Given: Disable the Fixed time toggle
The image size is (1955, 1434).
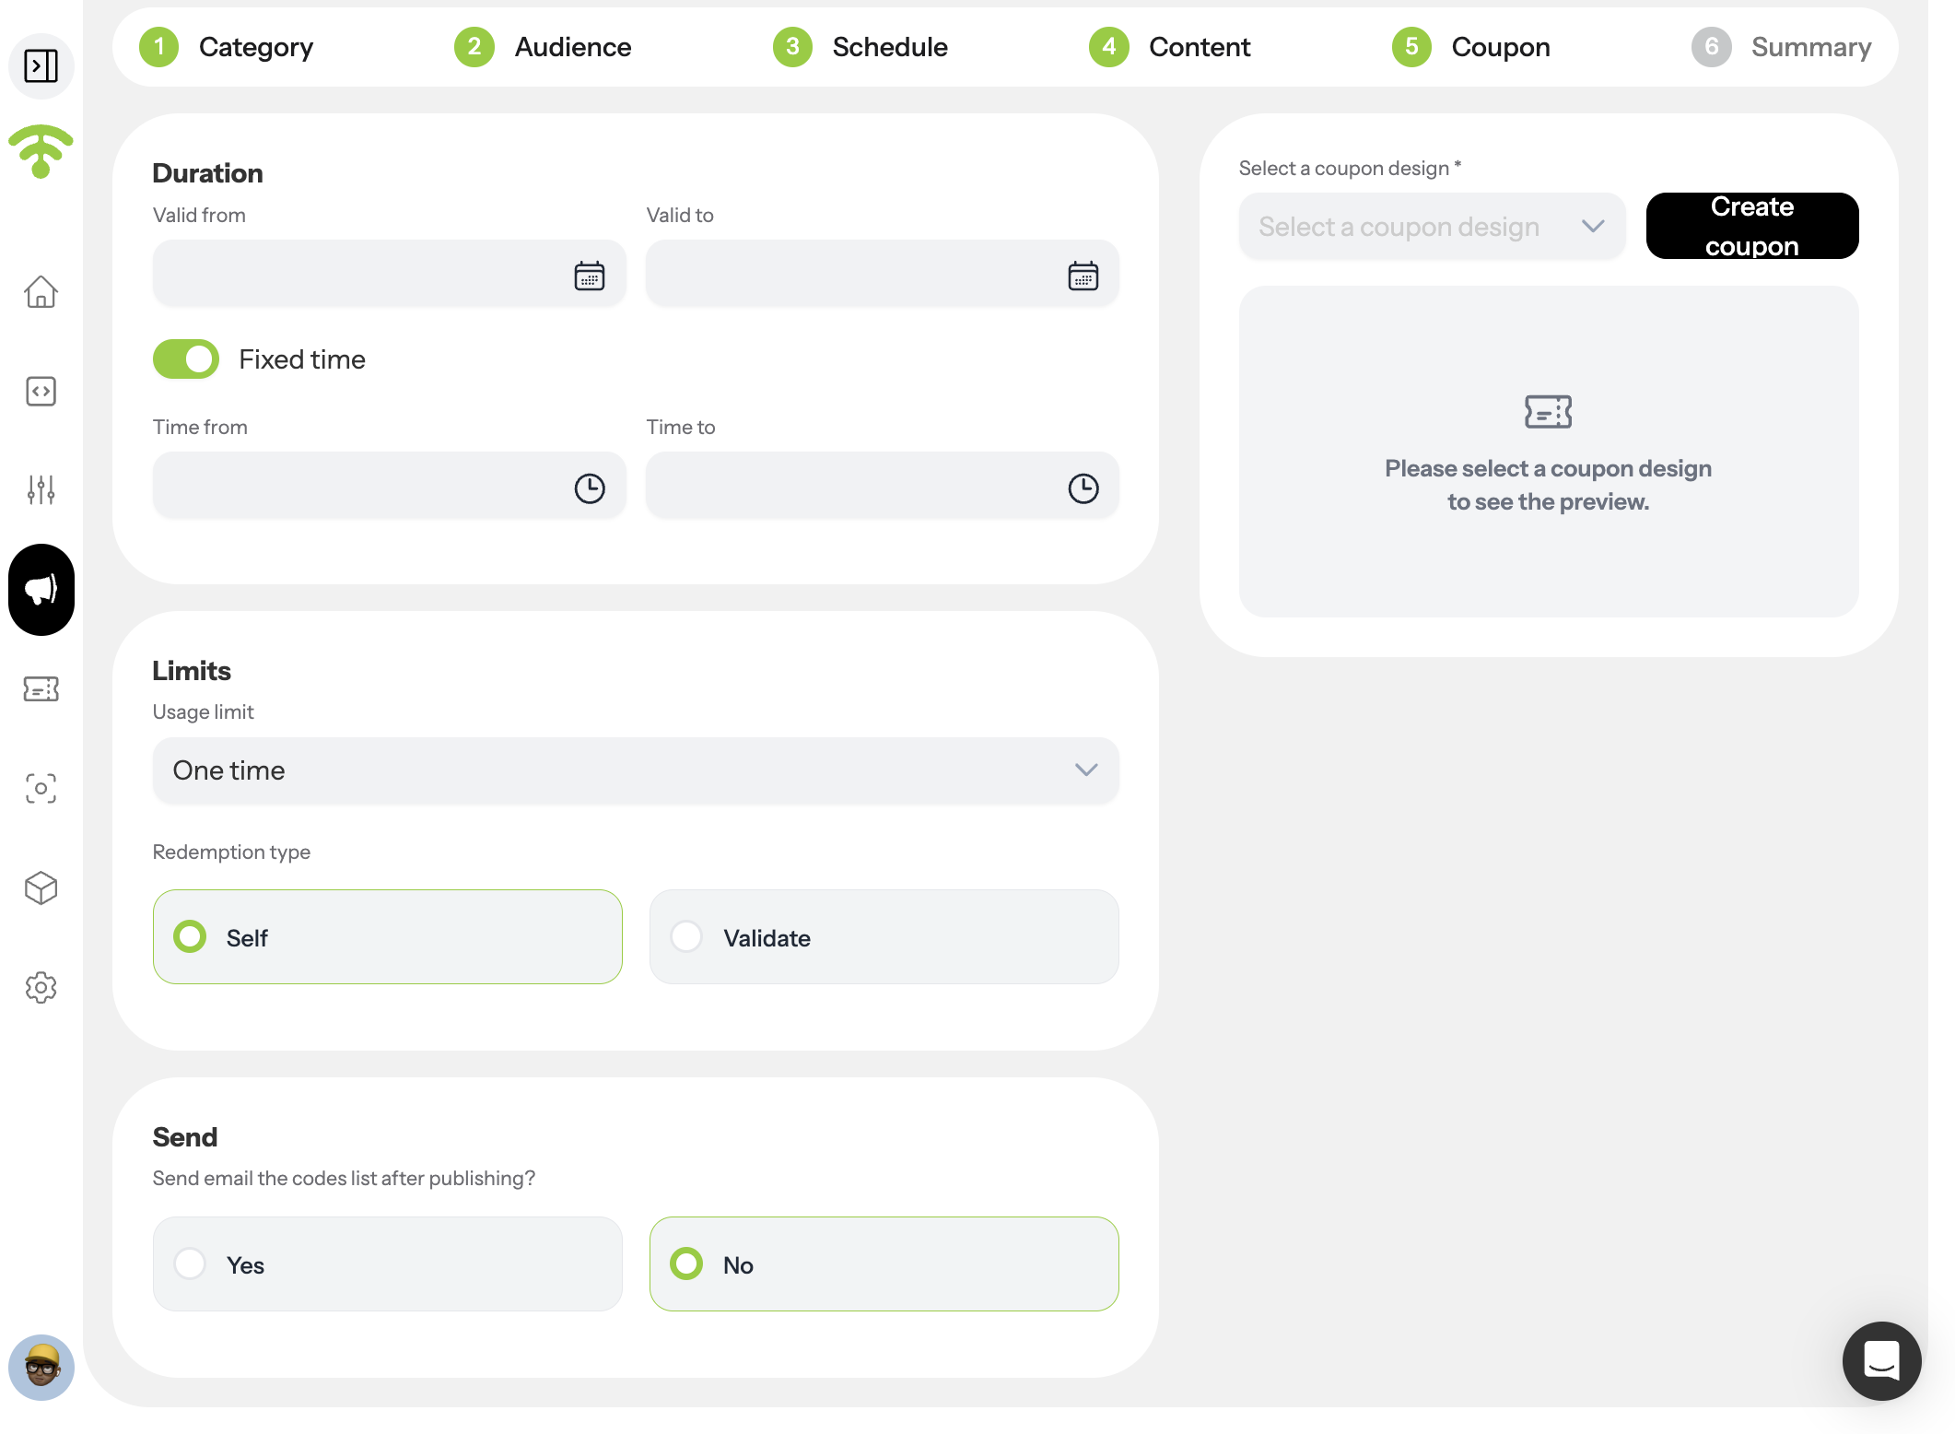Looking at the screenshot, I should coord(186,359).
